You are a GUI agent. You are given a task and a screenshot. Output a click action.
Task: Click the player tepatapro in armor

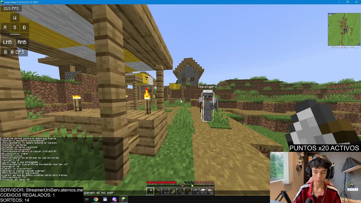208,106
